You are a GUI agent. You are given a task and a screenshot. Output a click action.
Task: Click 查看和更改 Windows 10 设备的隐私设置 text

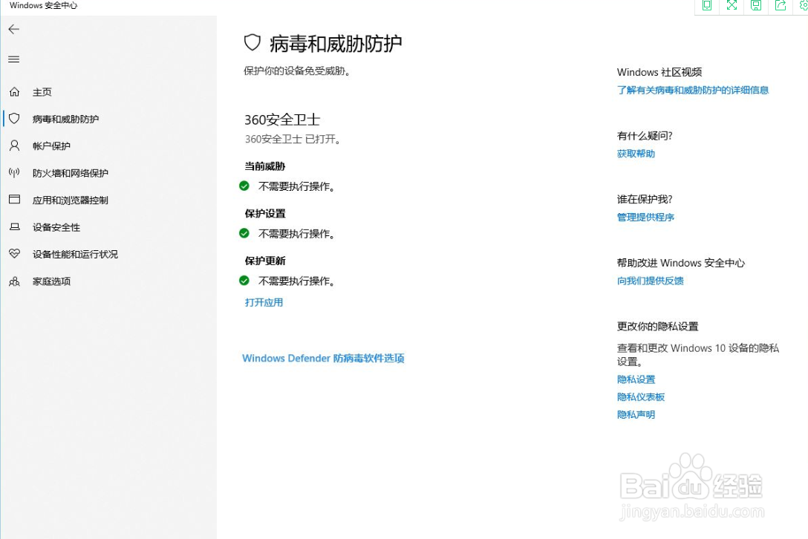698,355
